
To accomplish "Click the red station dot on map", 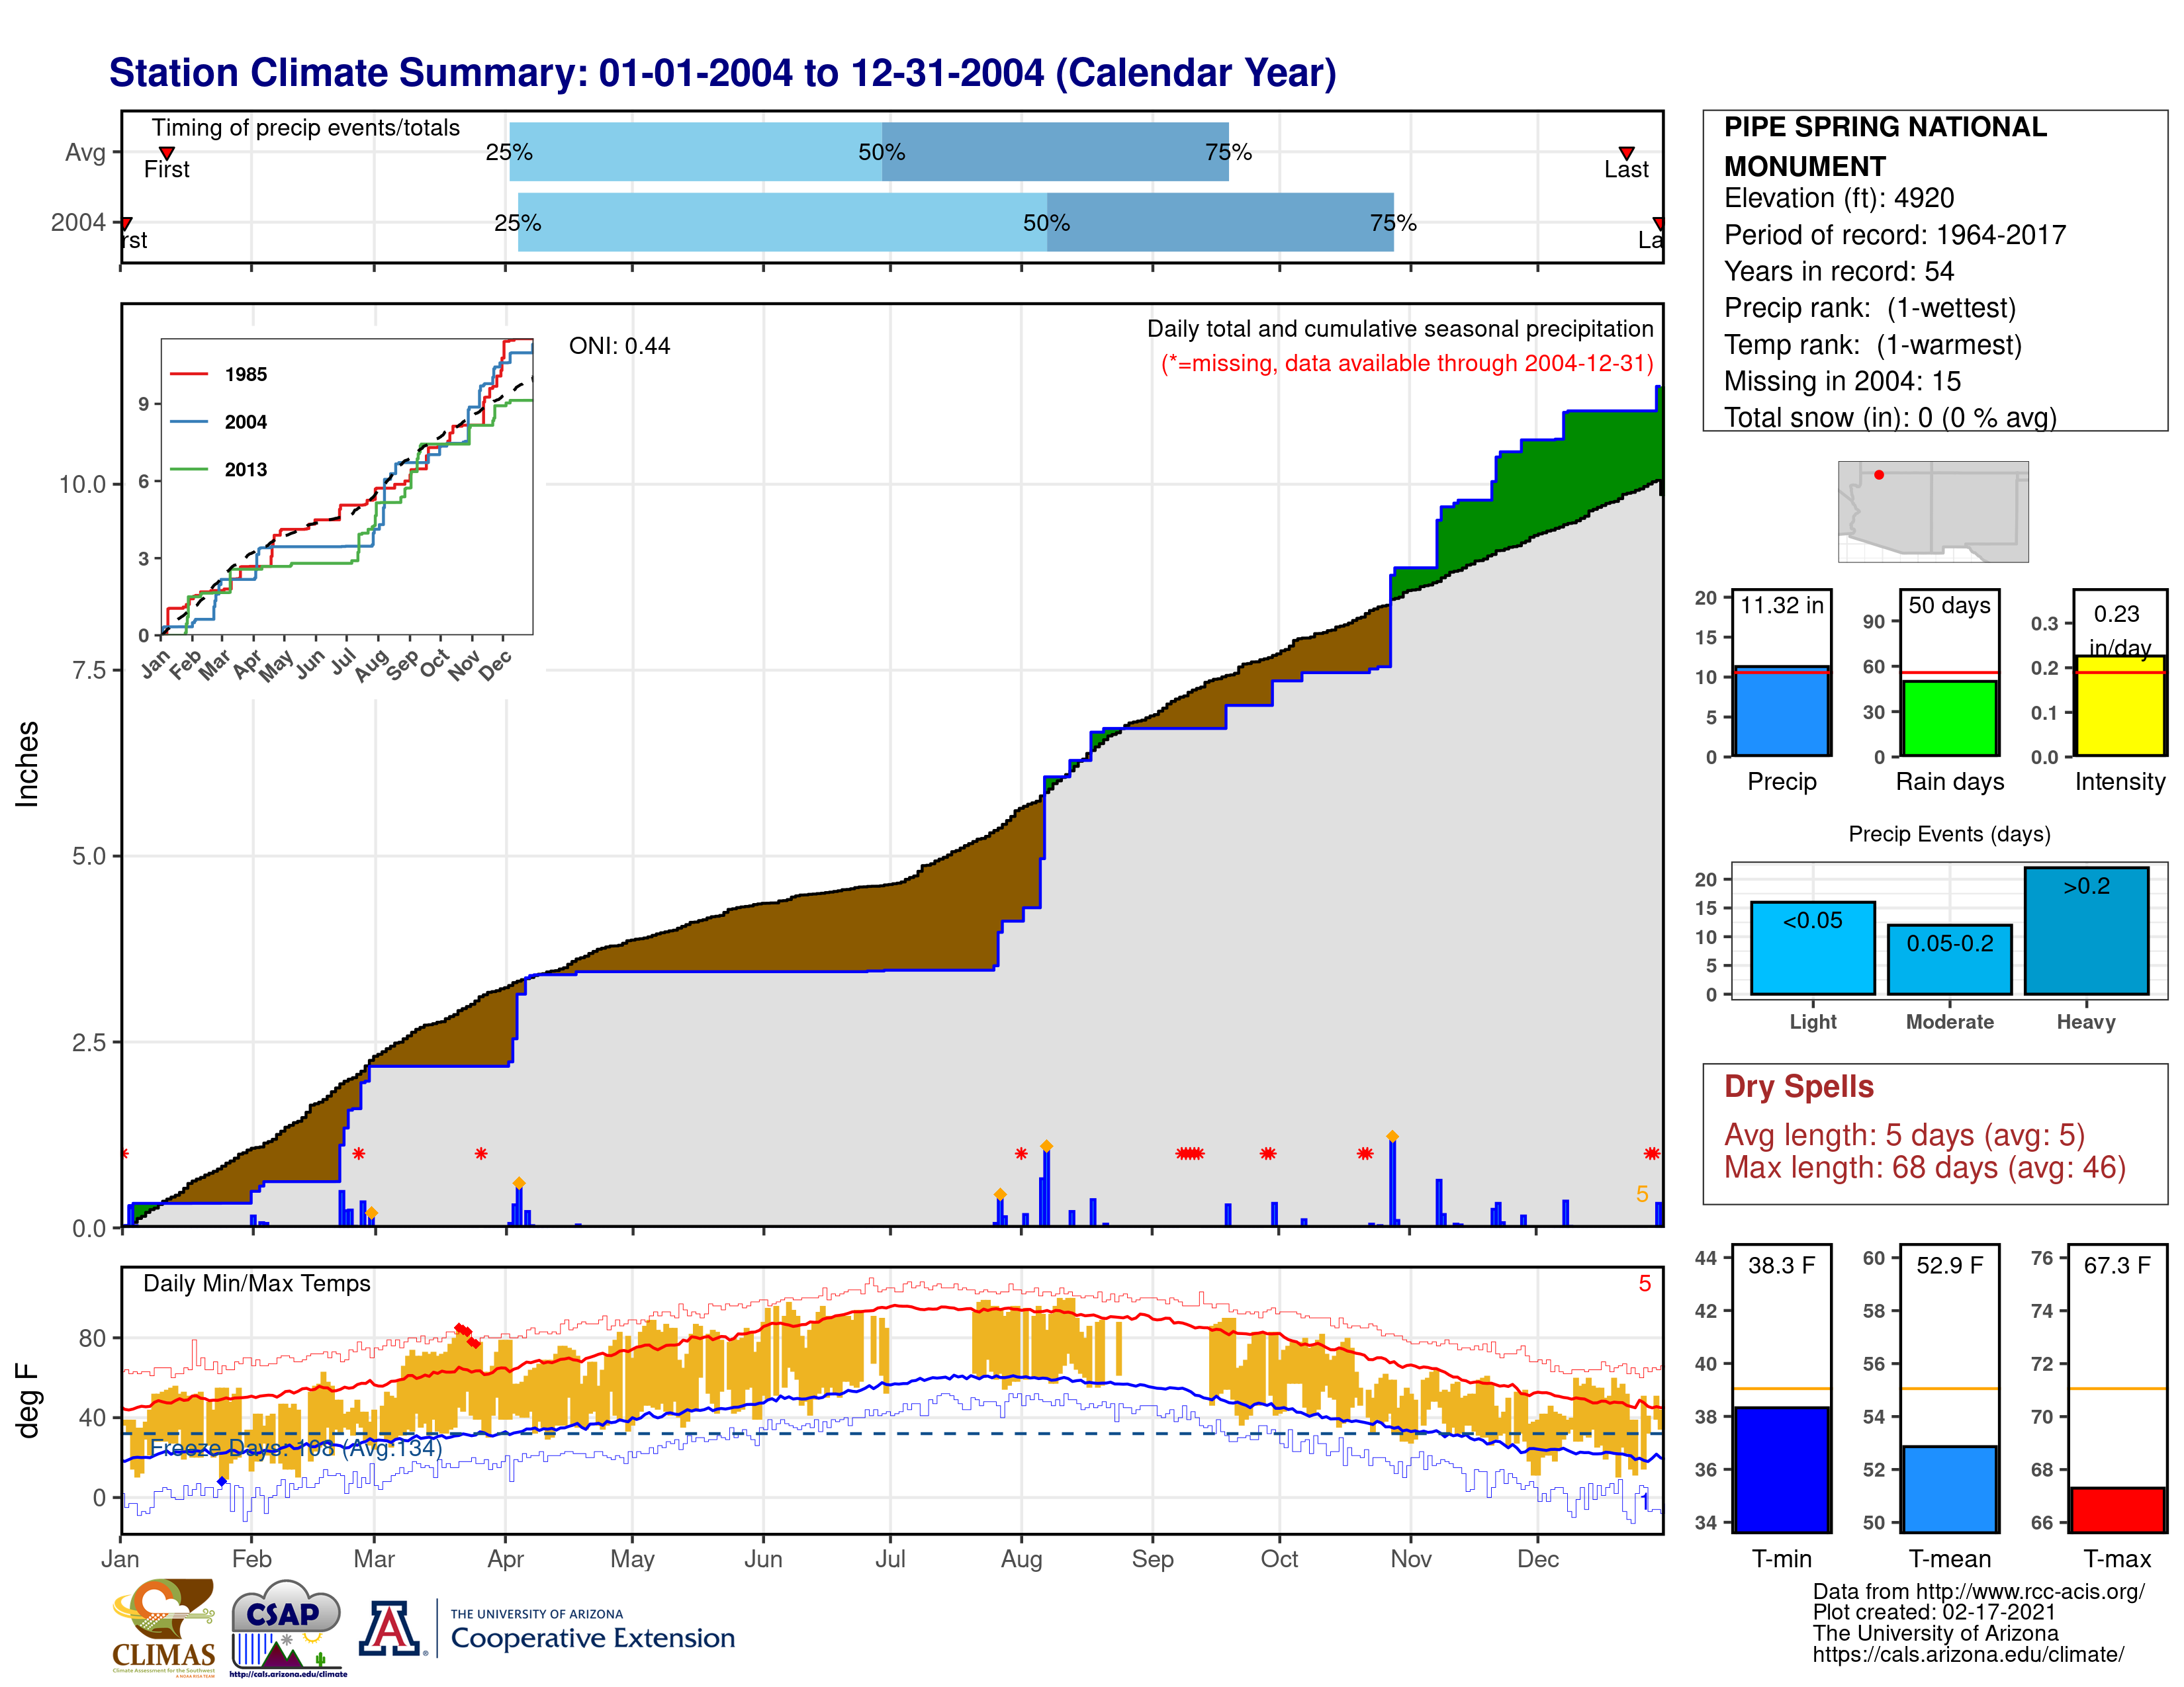I will tap(1879, 475).
